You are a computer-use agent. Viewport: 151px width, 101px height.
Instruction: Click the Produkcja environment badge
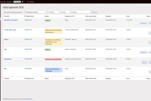[x=17, y=2]
